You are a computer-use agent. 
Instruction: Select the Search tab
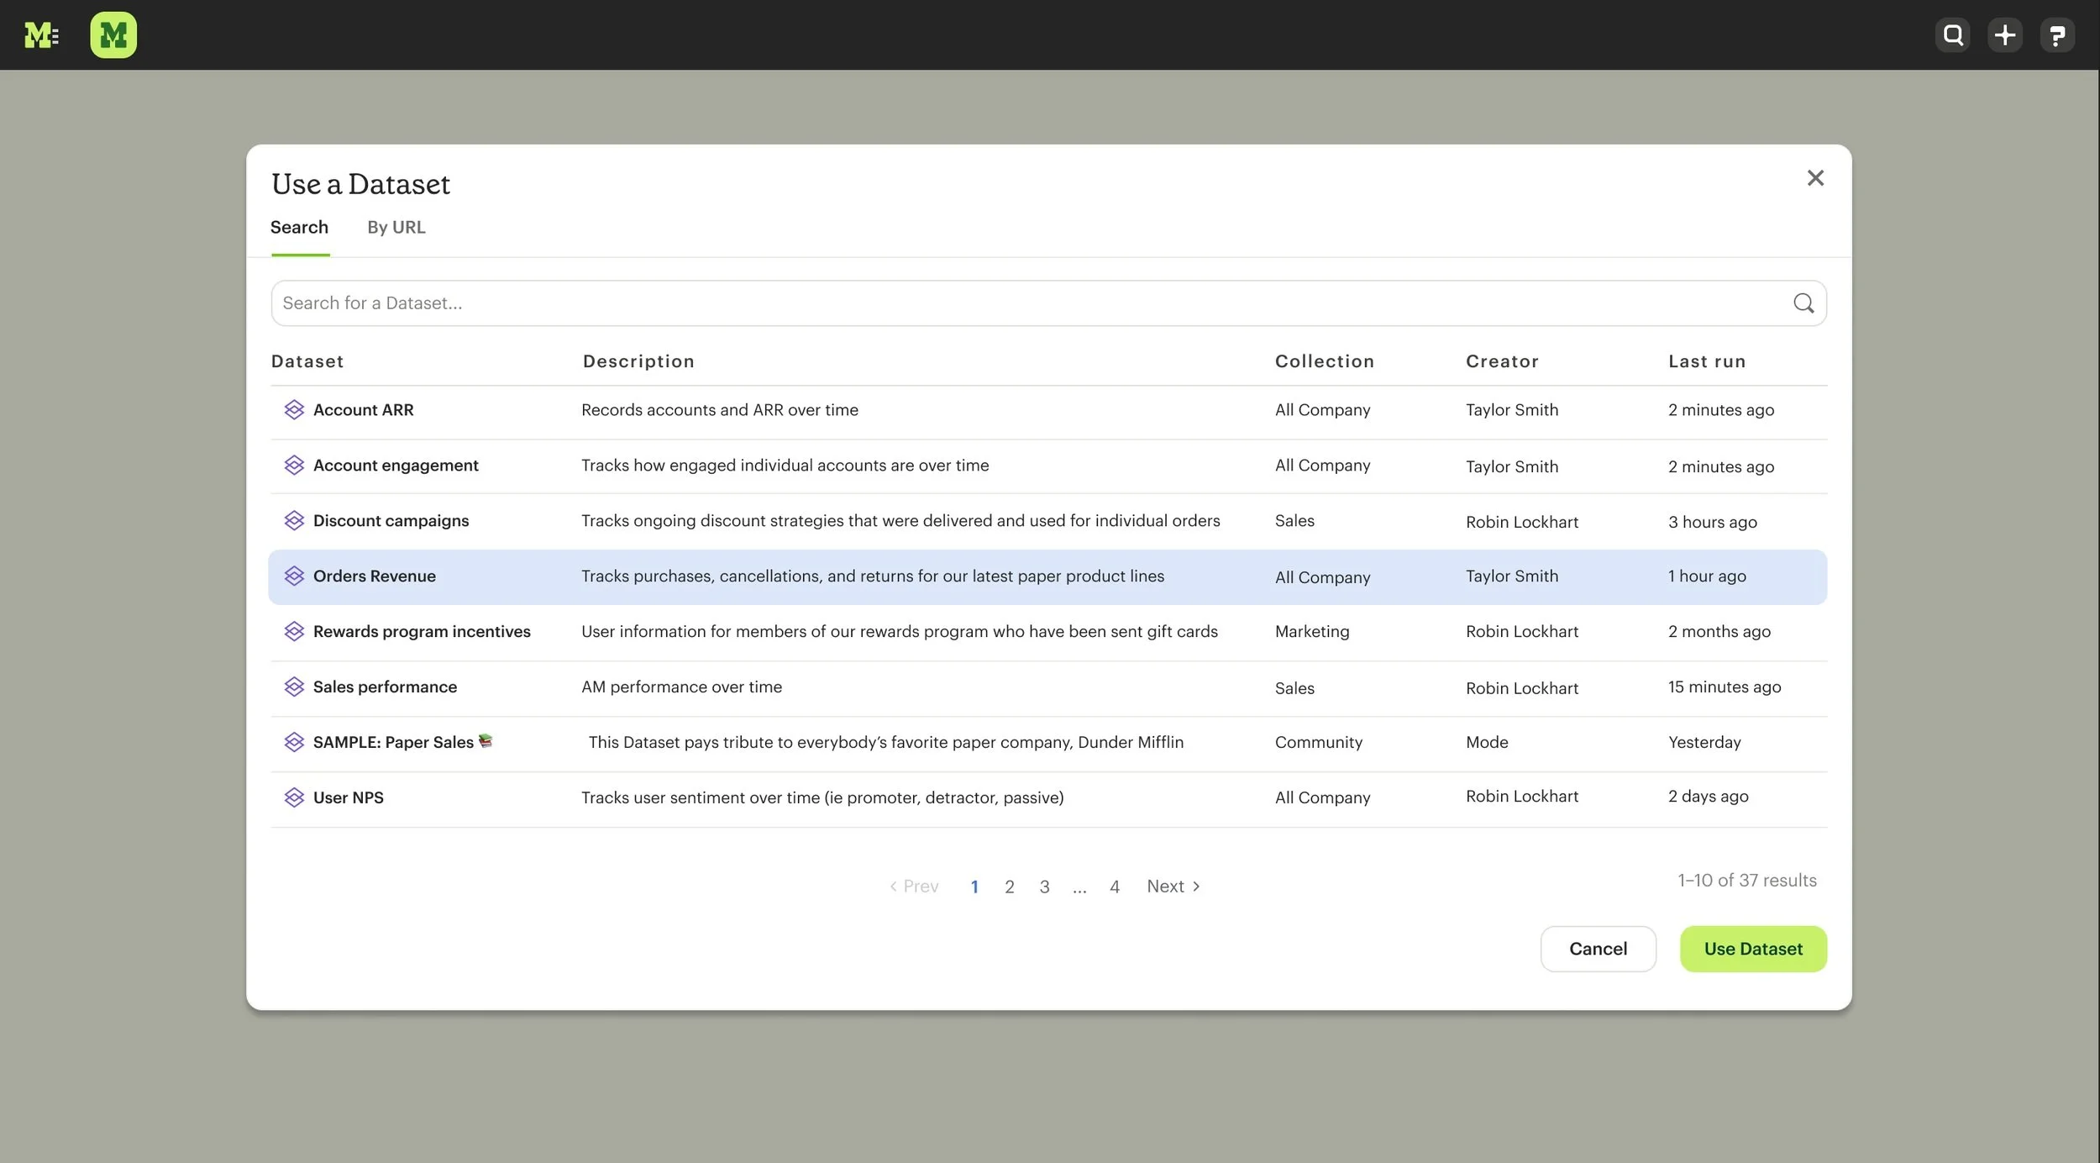(x=299, y=228)
